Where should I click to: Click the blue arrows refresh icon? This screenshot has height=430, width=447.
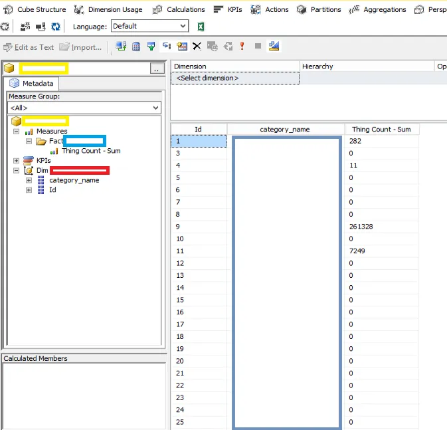(56, 27)
